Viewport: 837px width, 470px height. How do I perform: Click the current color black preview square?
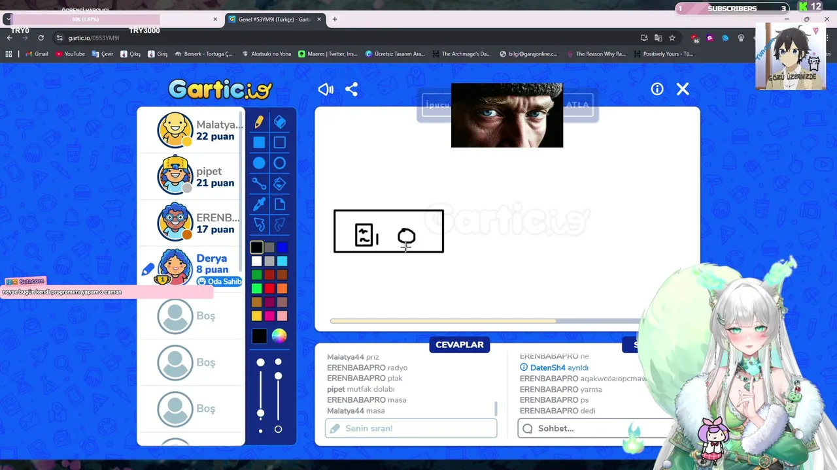[259, 336]
